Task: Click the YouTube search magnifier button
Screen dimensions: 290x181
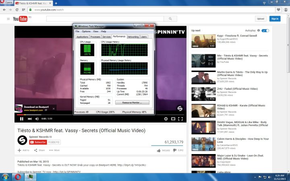Action: tap(170, 19)
